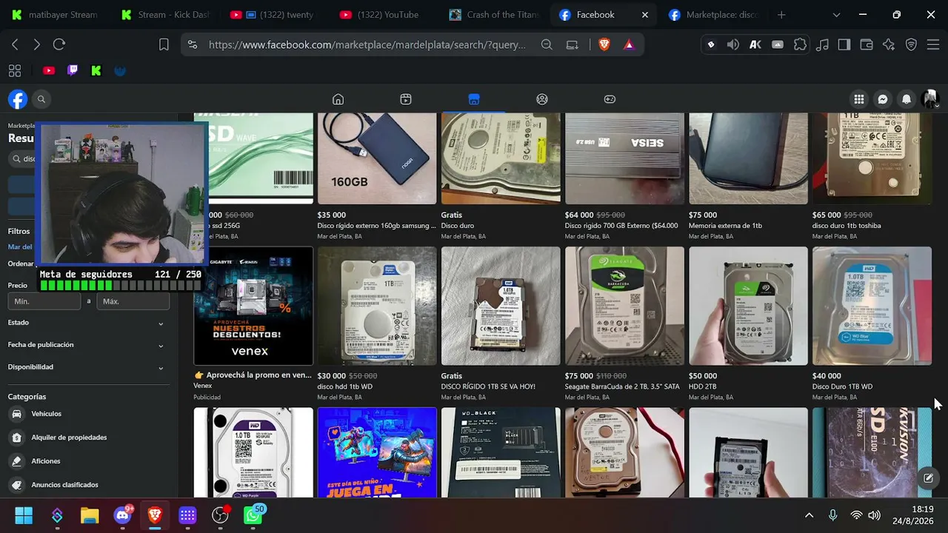Open File Explorer from taskbar
Screen dimensions: 948x533
click(90, 515)
